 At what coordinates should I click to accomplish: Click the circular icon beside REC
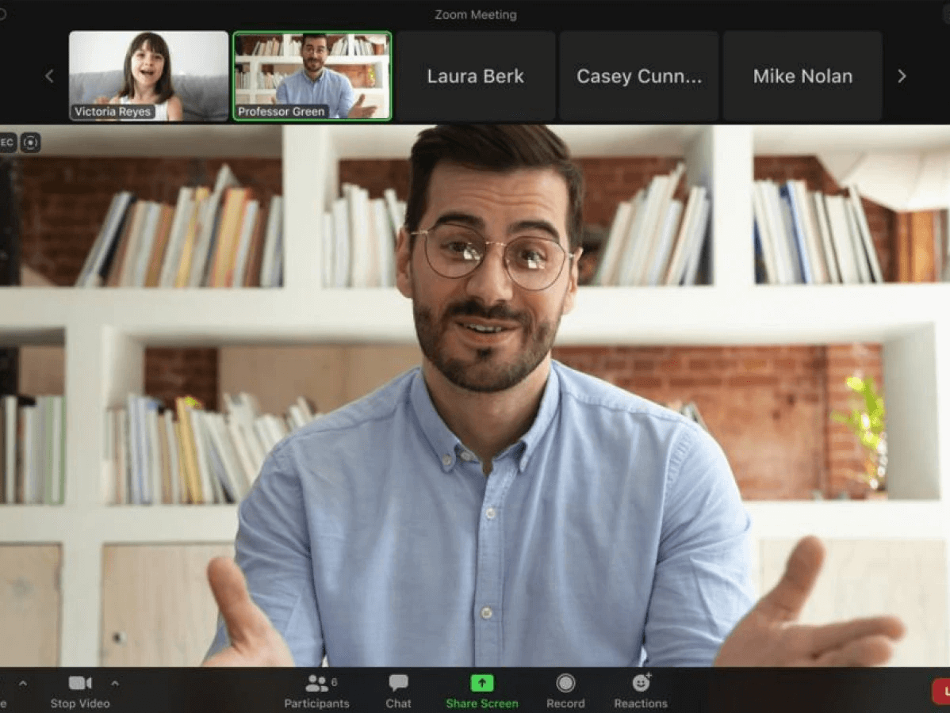[30, 143]
